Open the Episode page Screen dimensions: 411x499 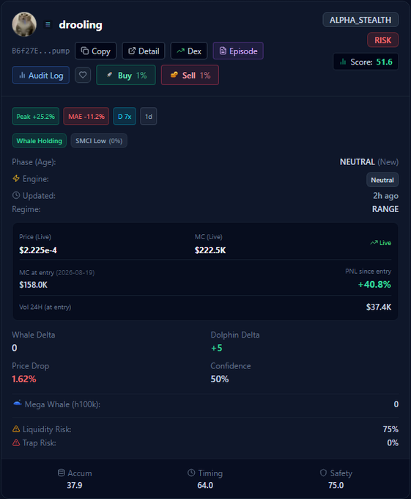tap(238, 51)
